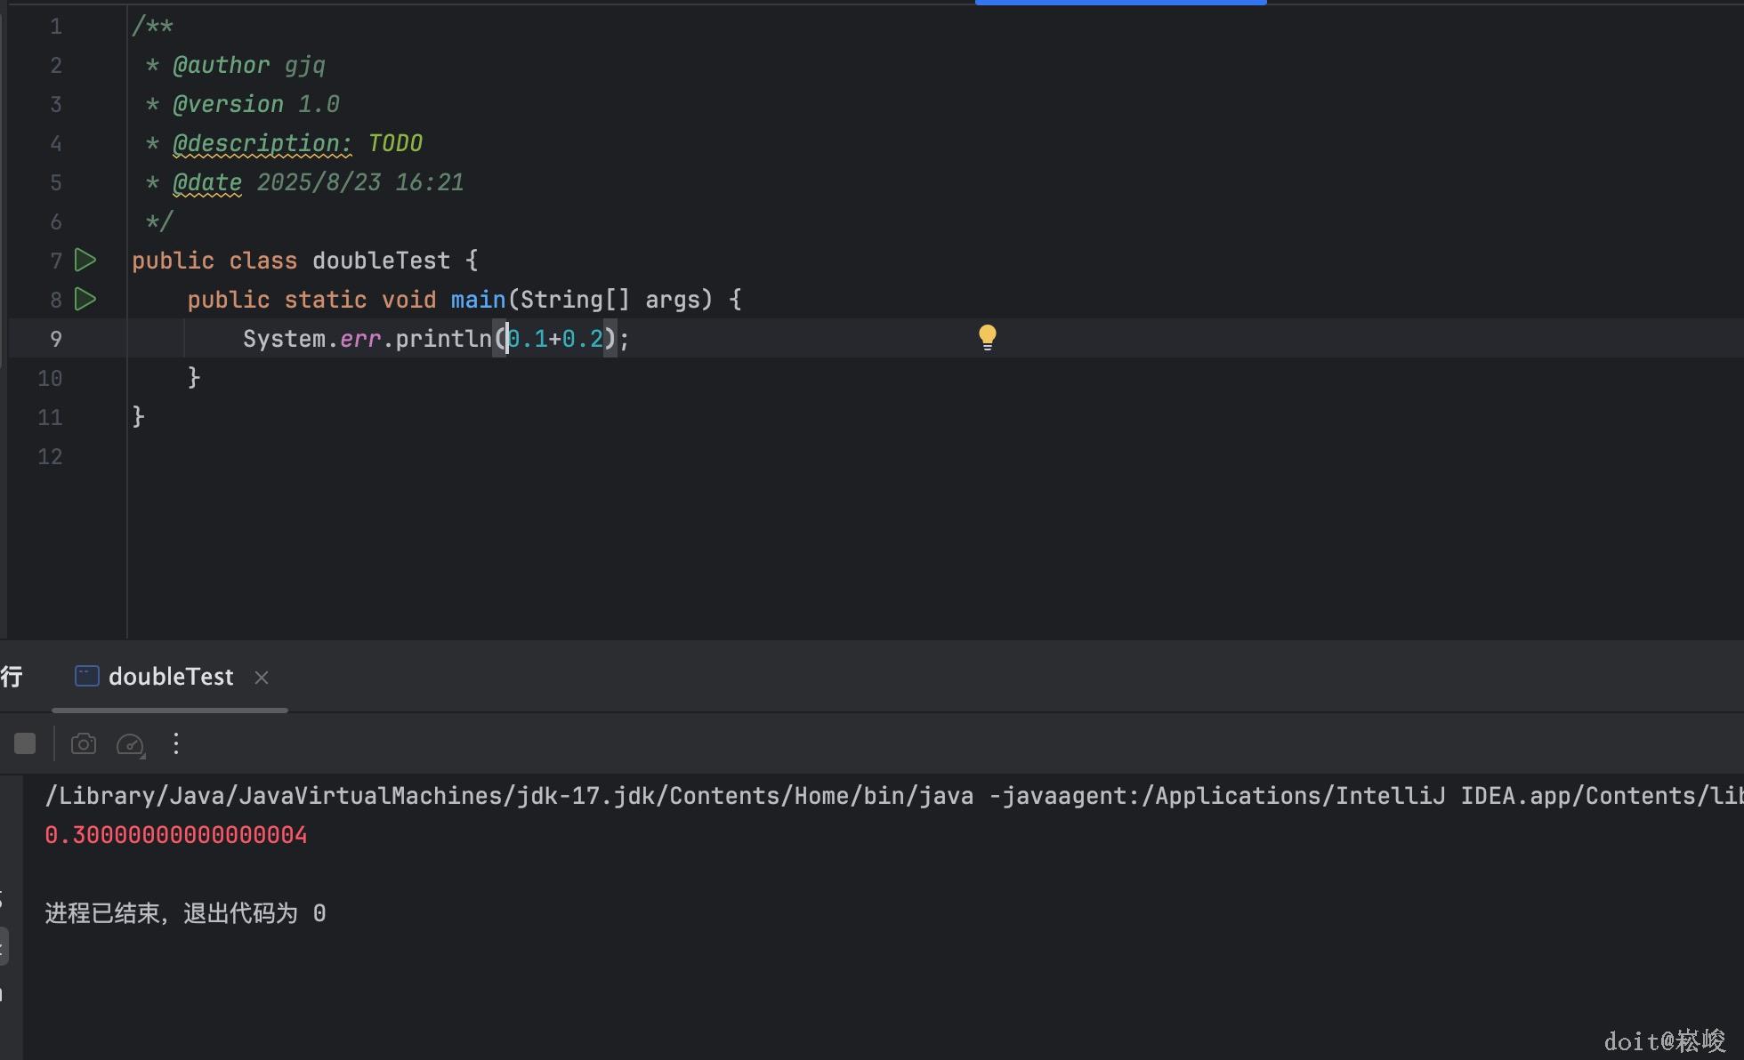This screenshot has width=1744, height=1060.
Task: Click the red 0.30000000000000004 output
Action: 176,835
